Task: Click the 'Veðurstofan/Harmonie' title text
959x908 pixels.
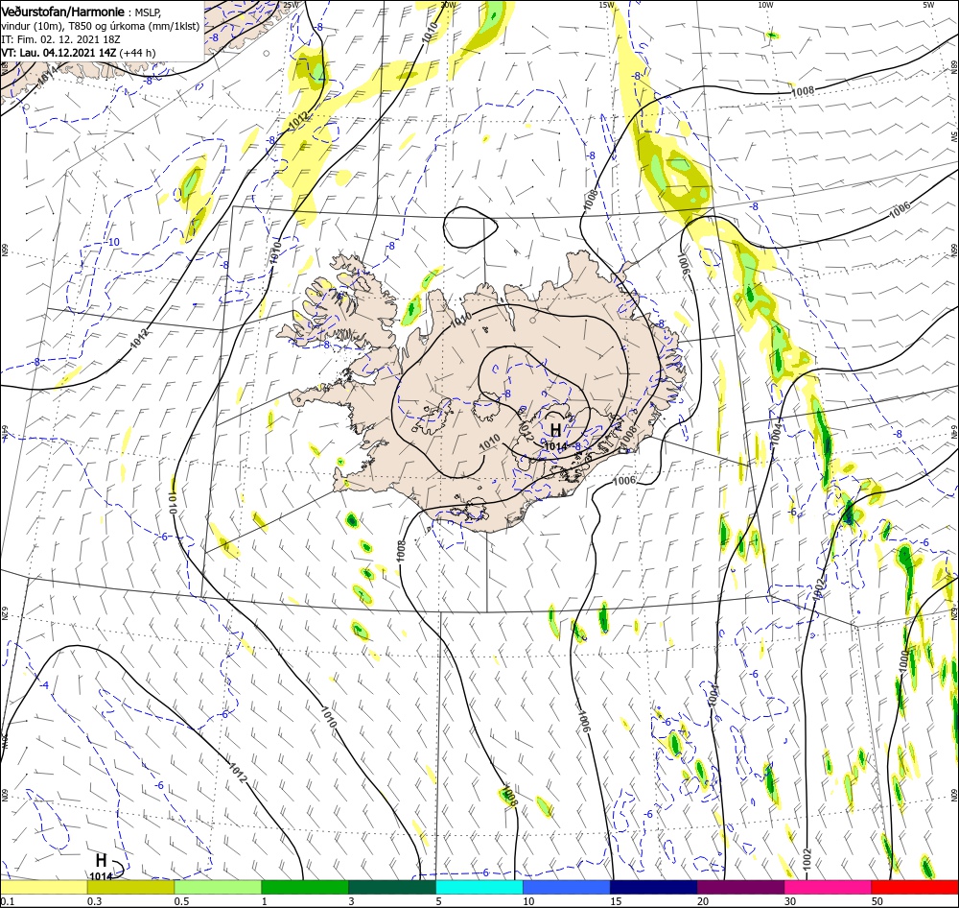Action: pos(64,12)
